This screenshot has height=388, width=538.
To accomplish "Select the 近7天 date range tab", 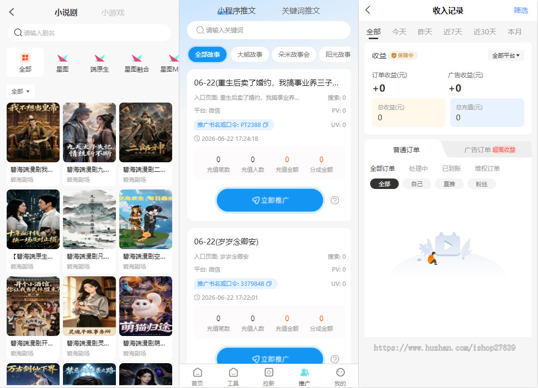I will (453, 32).
